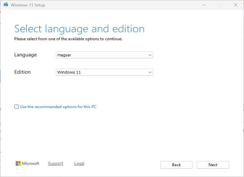
Task: Click the Edition field label
Action: pos(22,72)
